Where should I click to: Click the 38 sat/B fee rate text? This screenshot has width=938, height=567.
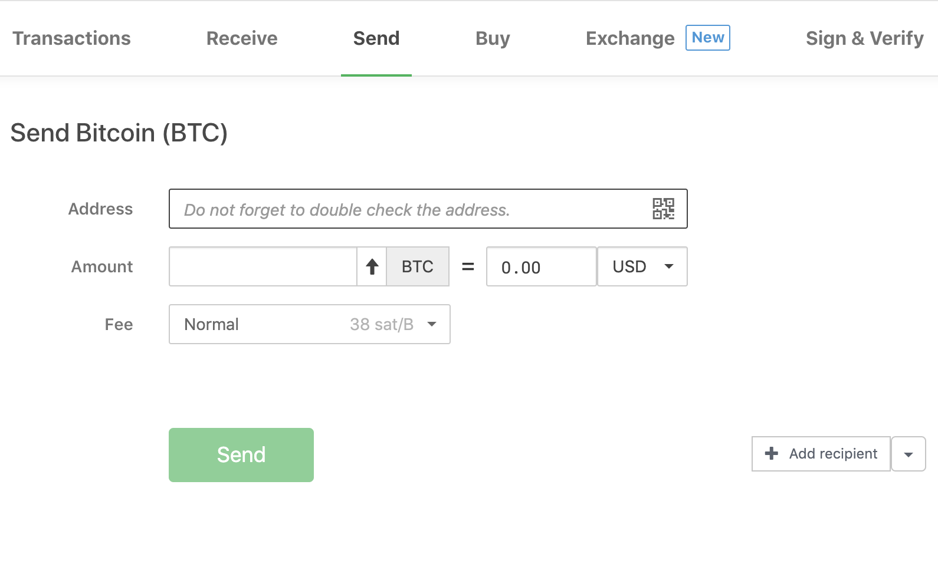(x=382, y=324)
